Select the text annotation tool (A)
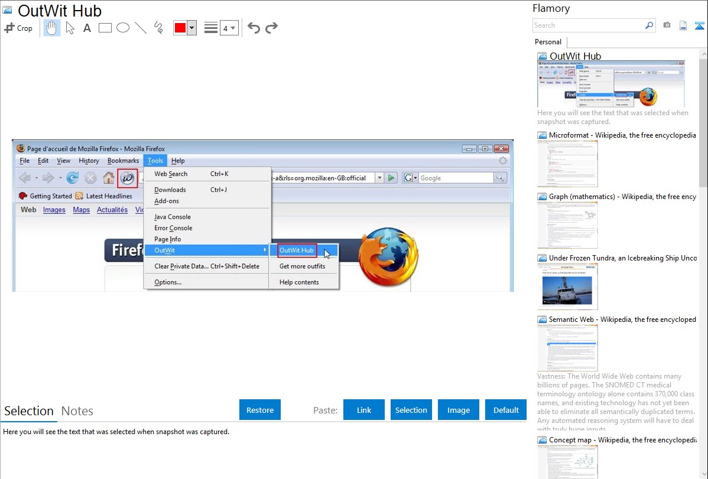This screenshot has height=479, width=708. point(87,28)
